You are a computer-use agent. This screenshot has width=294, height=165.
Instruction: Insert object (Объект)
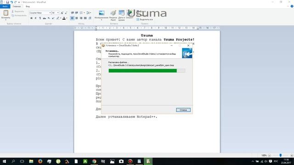[x=130, y=14]
